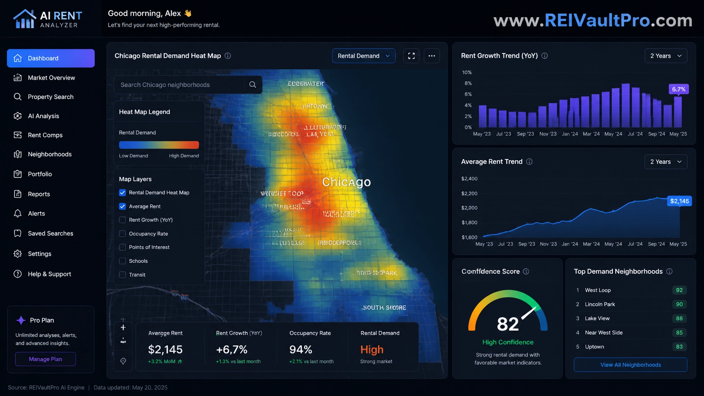Viewport: 704px width, 396px height.
Task: Click the 94% Occupancy Rate value
Action: point(301,349)
